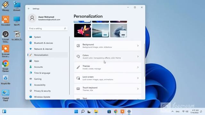Click the Background picture icon

coord(78,46)
